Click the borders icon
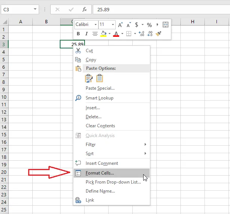This screenshot has width=230, height=214. 129,34
